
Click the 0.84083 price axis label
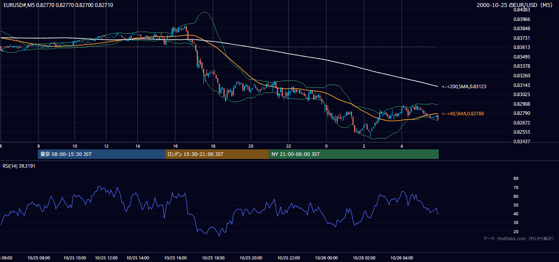(x=521, y=10)
